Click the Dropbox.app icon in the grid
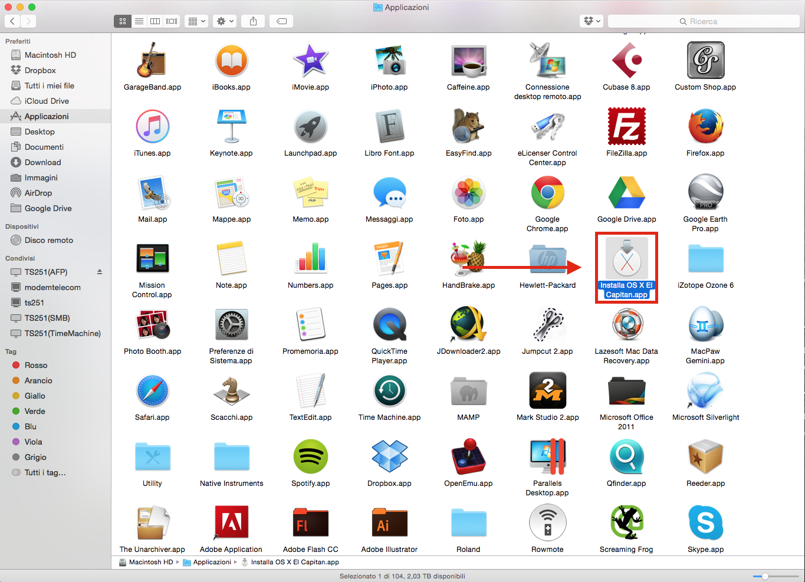Image resolution: width=805 pixels, height=582 pixels. tap(389, 456)
